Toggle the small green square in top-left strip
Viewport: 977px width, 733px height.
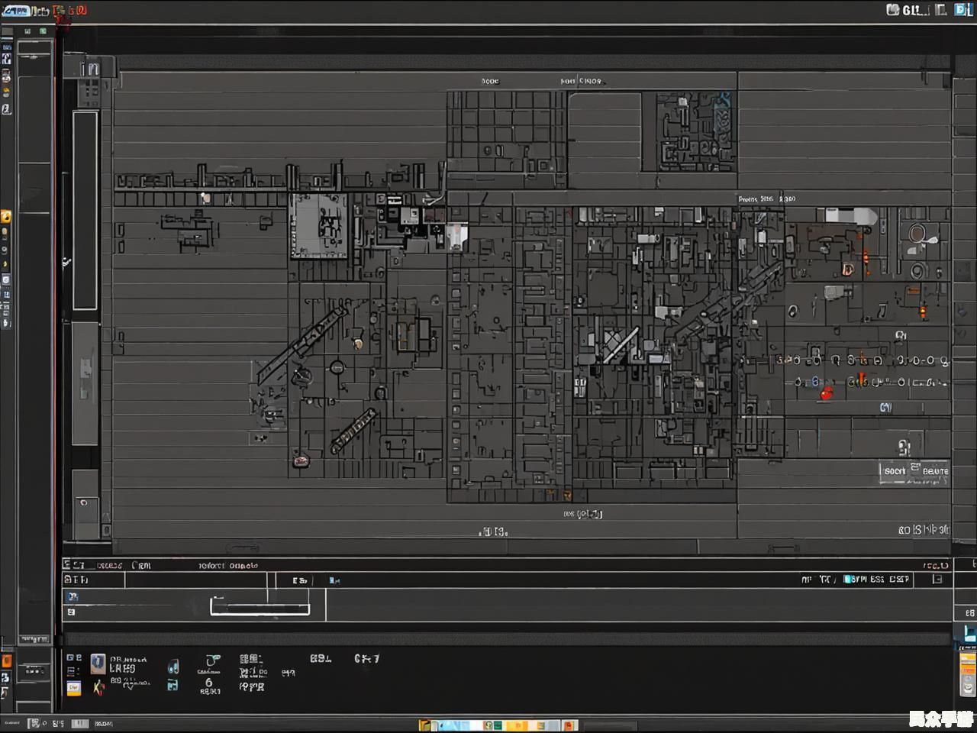(x=43, y=31)
